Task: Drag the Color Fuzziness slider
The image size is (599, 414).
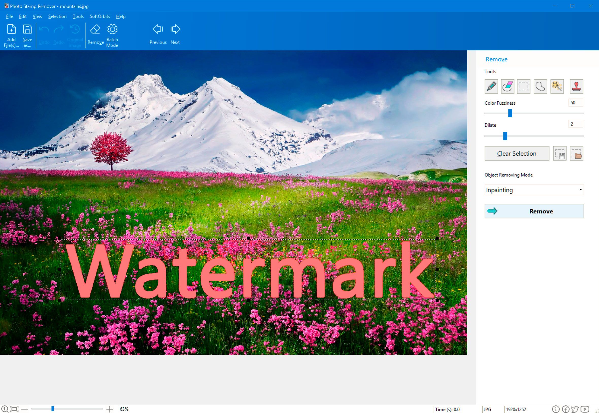Action: pyautogui.click(x=510, y=114)
